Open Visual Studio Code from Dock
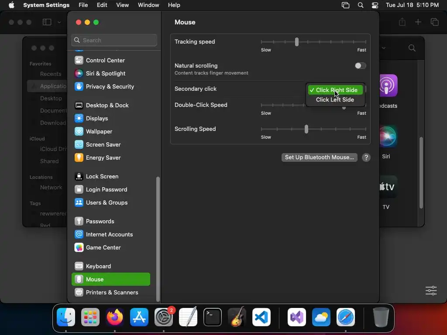 click(261, 317)
